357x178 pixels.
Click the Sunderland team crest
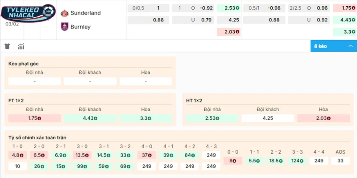64,13
